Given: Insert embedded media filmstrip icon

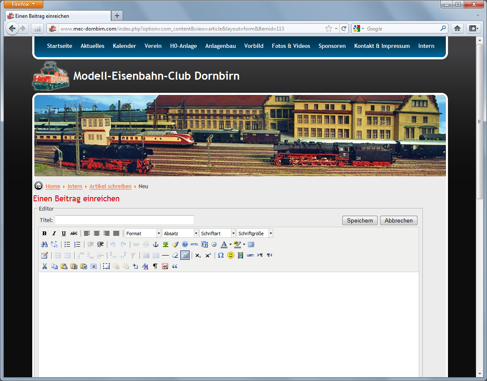Looking at the screenshot, I should click(241, 256).
